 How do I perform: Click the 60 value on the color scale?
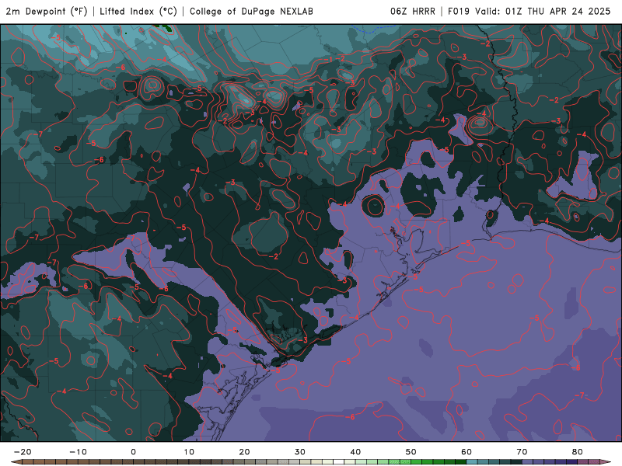[x=466, y=452]
